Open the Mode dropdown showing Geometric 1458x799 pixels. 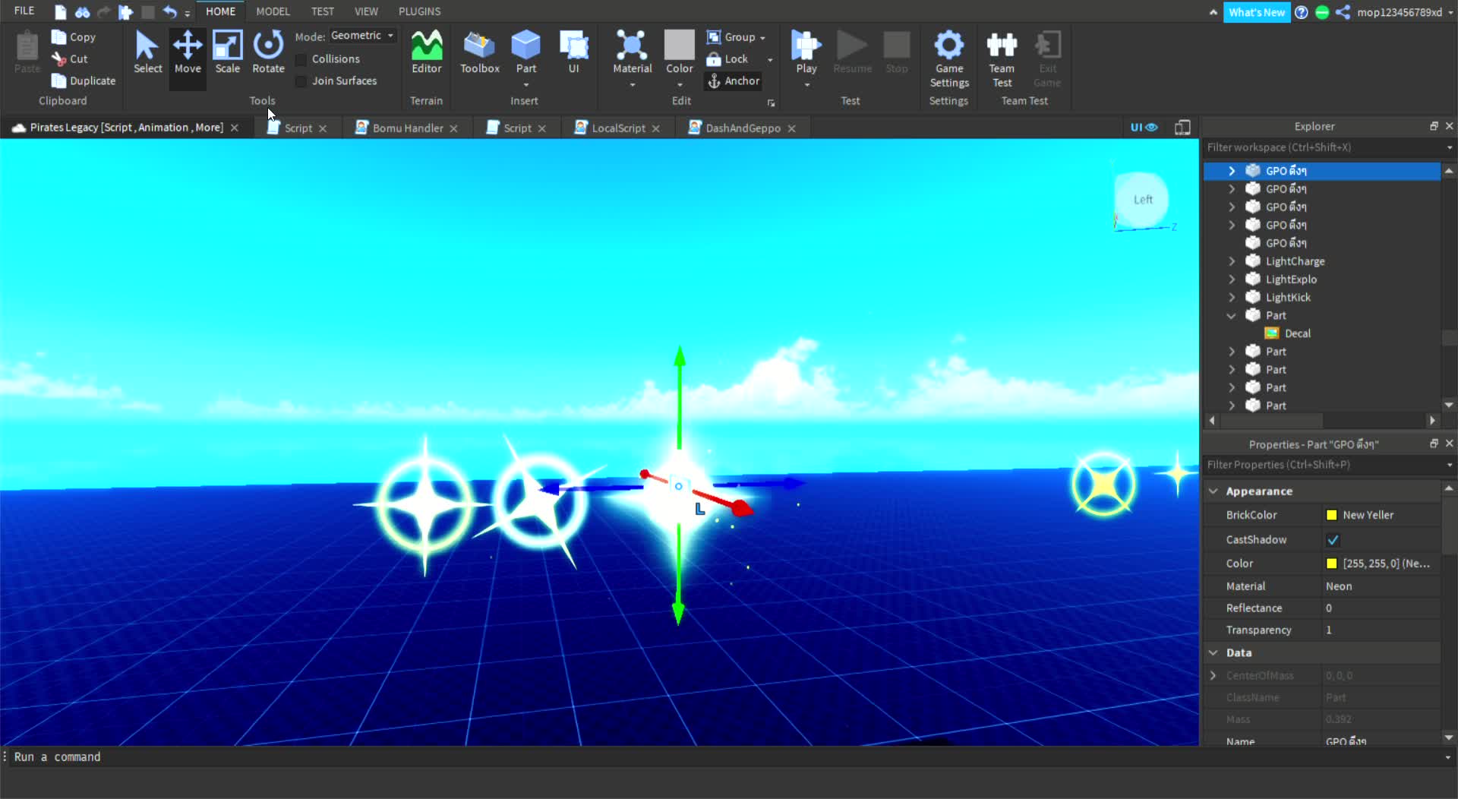pyautogui.click(x=362, y=35)
